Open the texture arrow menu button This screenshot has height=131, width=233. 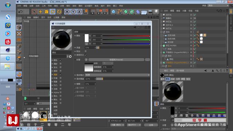(86, 60)
